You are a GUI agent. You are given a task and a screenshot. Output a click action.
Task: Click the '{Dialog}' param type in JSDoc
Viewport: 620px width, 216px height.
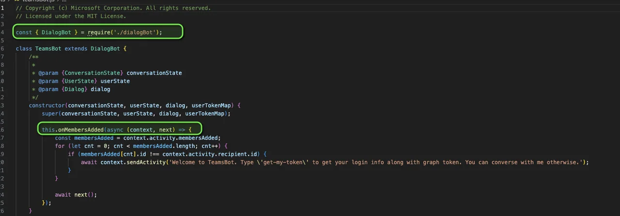tap(74, 89)
